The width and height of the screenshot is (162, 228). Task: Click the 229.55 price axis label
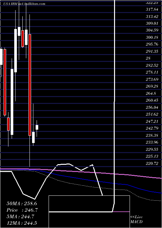coord(152,149)
